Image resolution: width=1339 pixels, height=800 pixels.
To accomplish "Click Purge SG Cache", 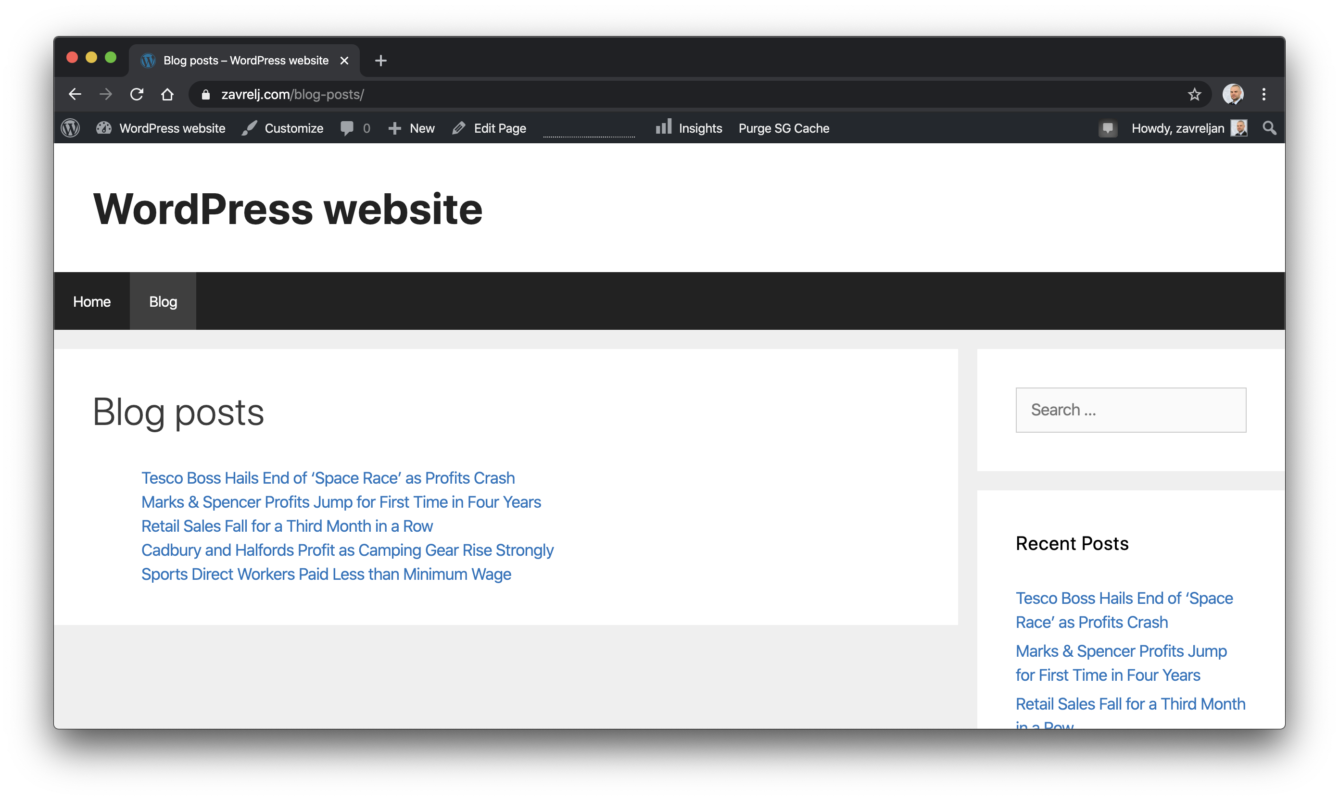I will point(783,128).
